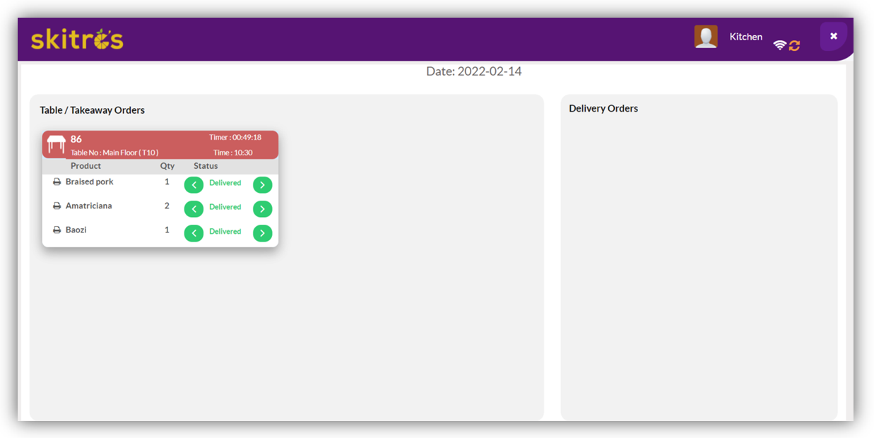Viewport: 874px width, 438px height.
Task: Click the Braised pork product name
Action: click(89, 182)
